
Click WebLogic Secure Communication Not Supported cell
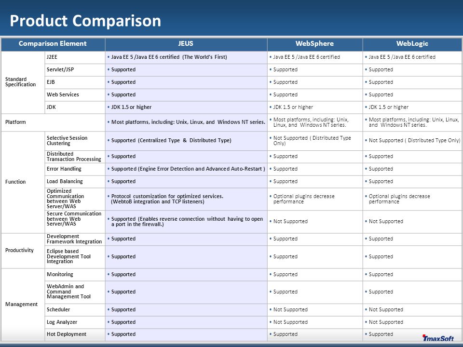coord(412,222)
